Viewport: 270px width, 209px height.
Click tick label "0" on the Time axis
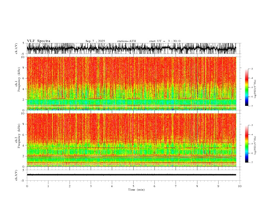click(27, 186)
